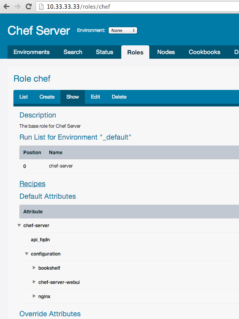
Task: Expand the nginx attribute triangle
Action: click(x=34, y=296)
